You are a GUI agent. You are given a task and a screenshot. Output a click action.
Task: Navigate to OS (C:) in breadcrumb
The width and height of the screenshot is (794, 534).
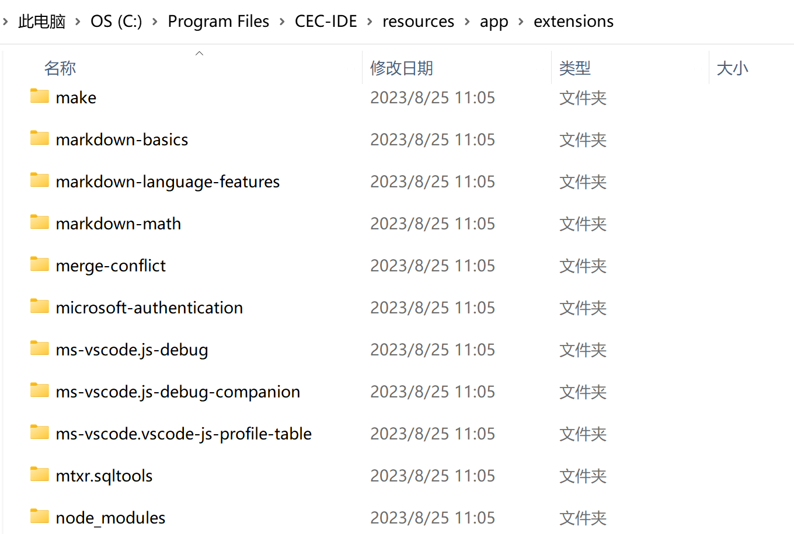(116, 22)
